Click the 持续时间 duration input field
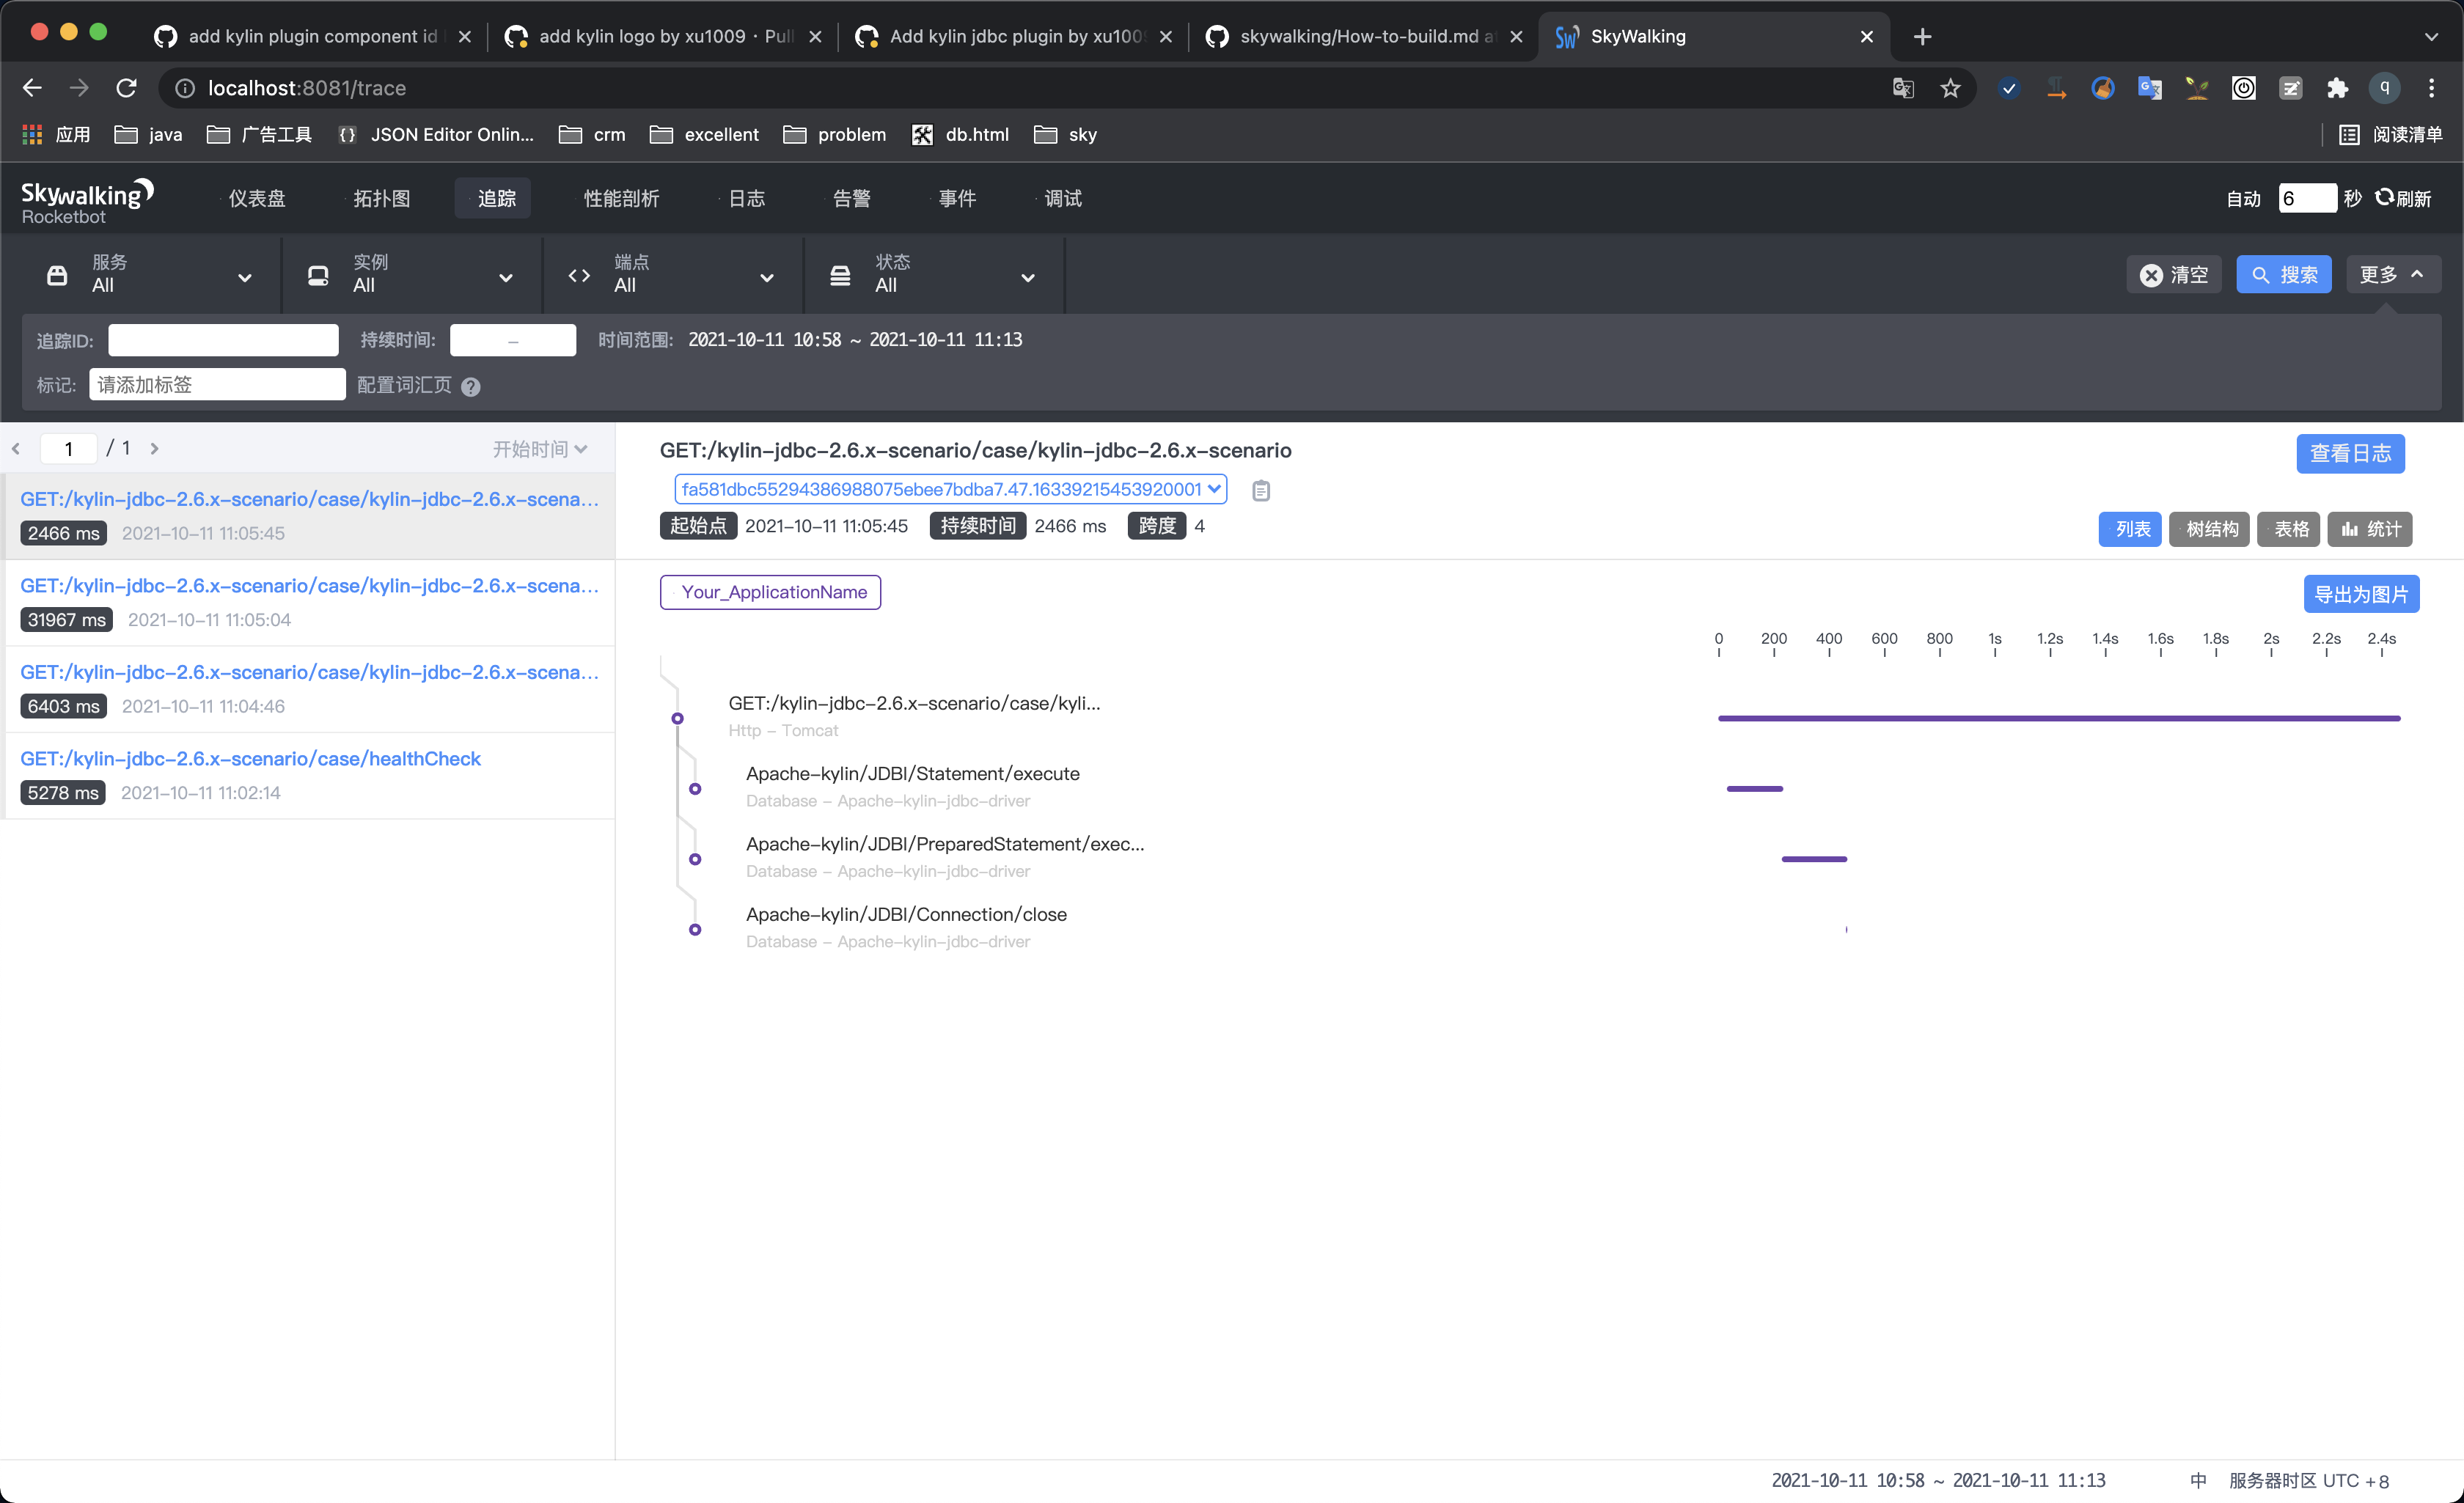This screenshot has width=2464, height=1503. (513, 340)
